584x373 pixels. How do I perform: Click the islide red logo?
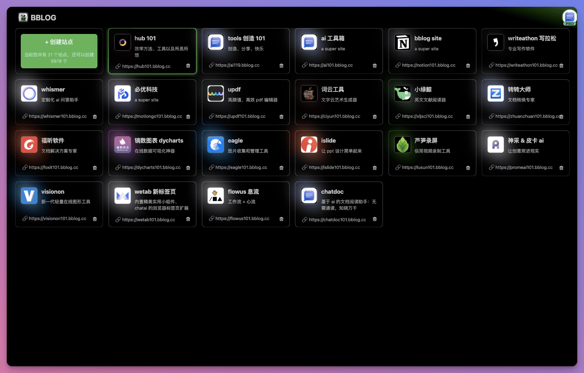tap(309, 145)
